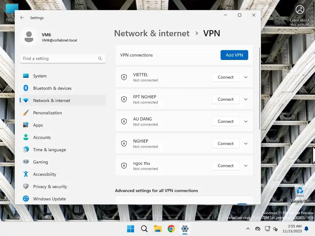
Task: Open File Explorer from taskbar
Action: click(x=158, y=229)
